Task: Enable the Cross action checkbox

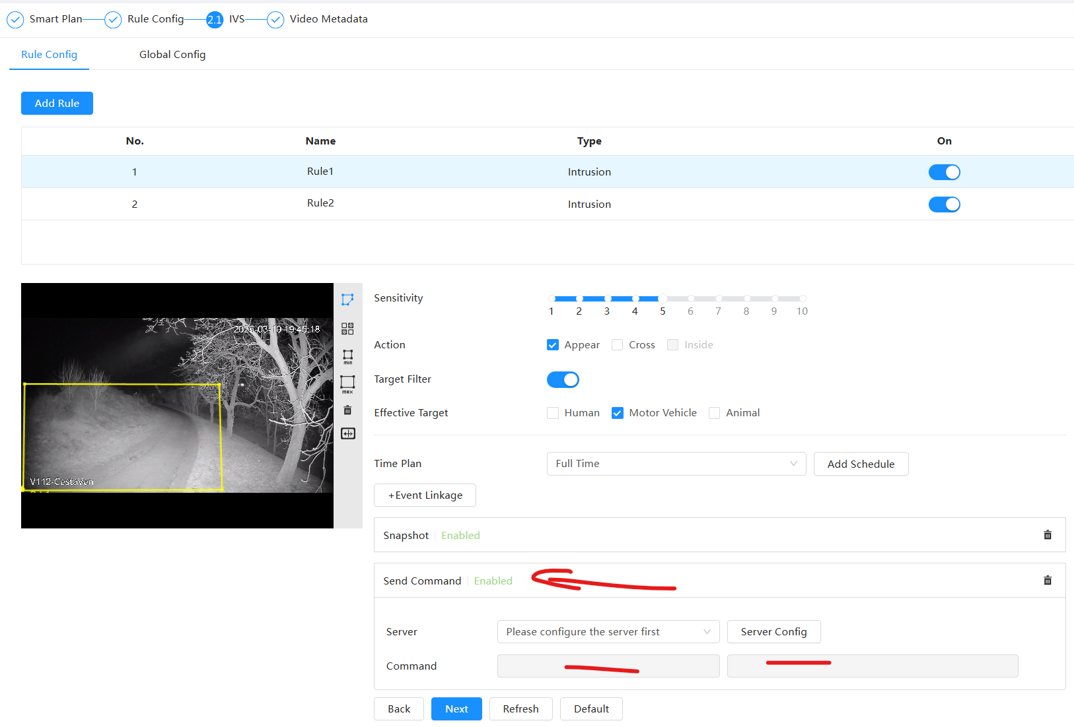Action: (617, 345)
